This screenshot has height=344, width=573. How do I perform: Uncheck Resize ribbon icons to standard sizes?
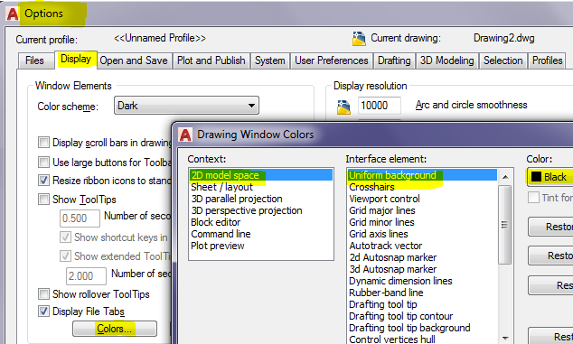click(x=44, y=180)
